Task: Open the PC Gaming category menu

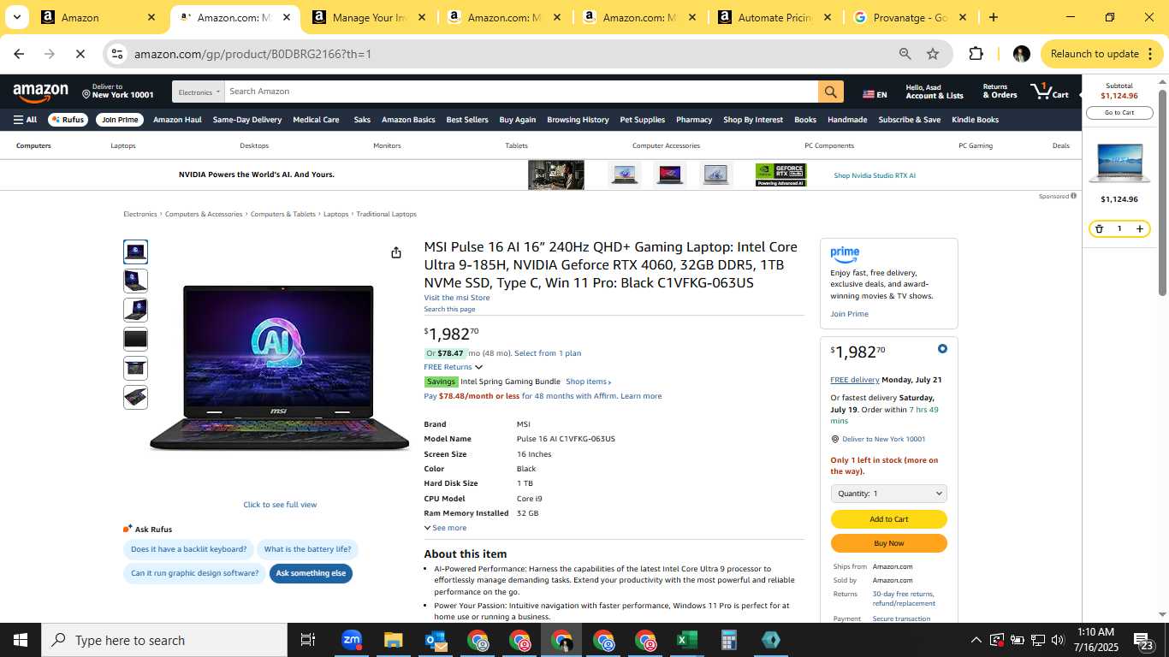Action: (976, 145)
